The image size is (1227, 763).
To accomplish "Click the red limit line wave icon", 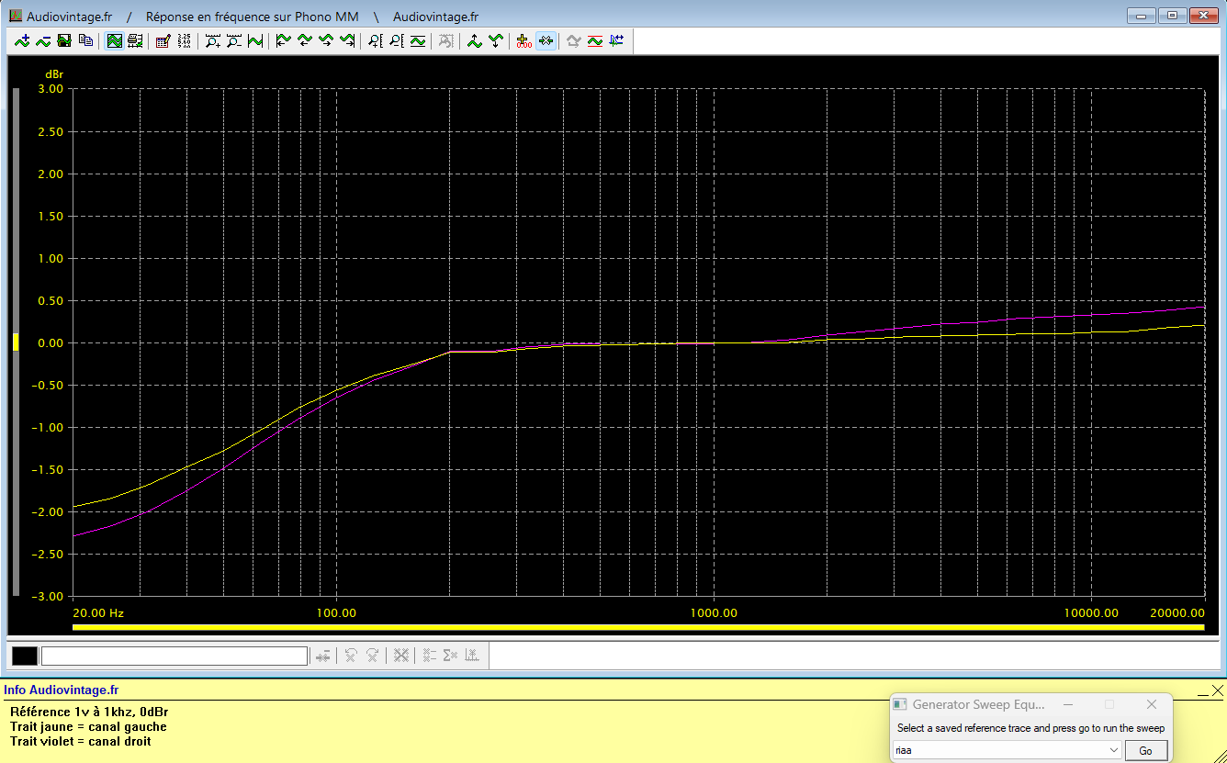I will point(595,40).
